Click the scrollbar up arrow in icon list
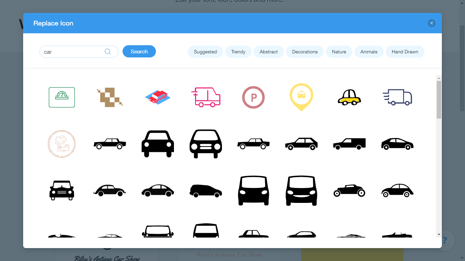Screen dimensions: 465x261 (439, 78)
